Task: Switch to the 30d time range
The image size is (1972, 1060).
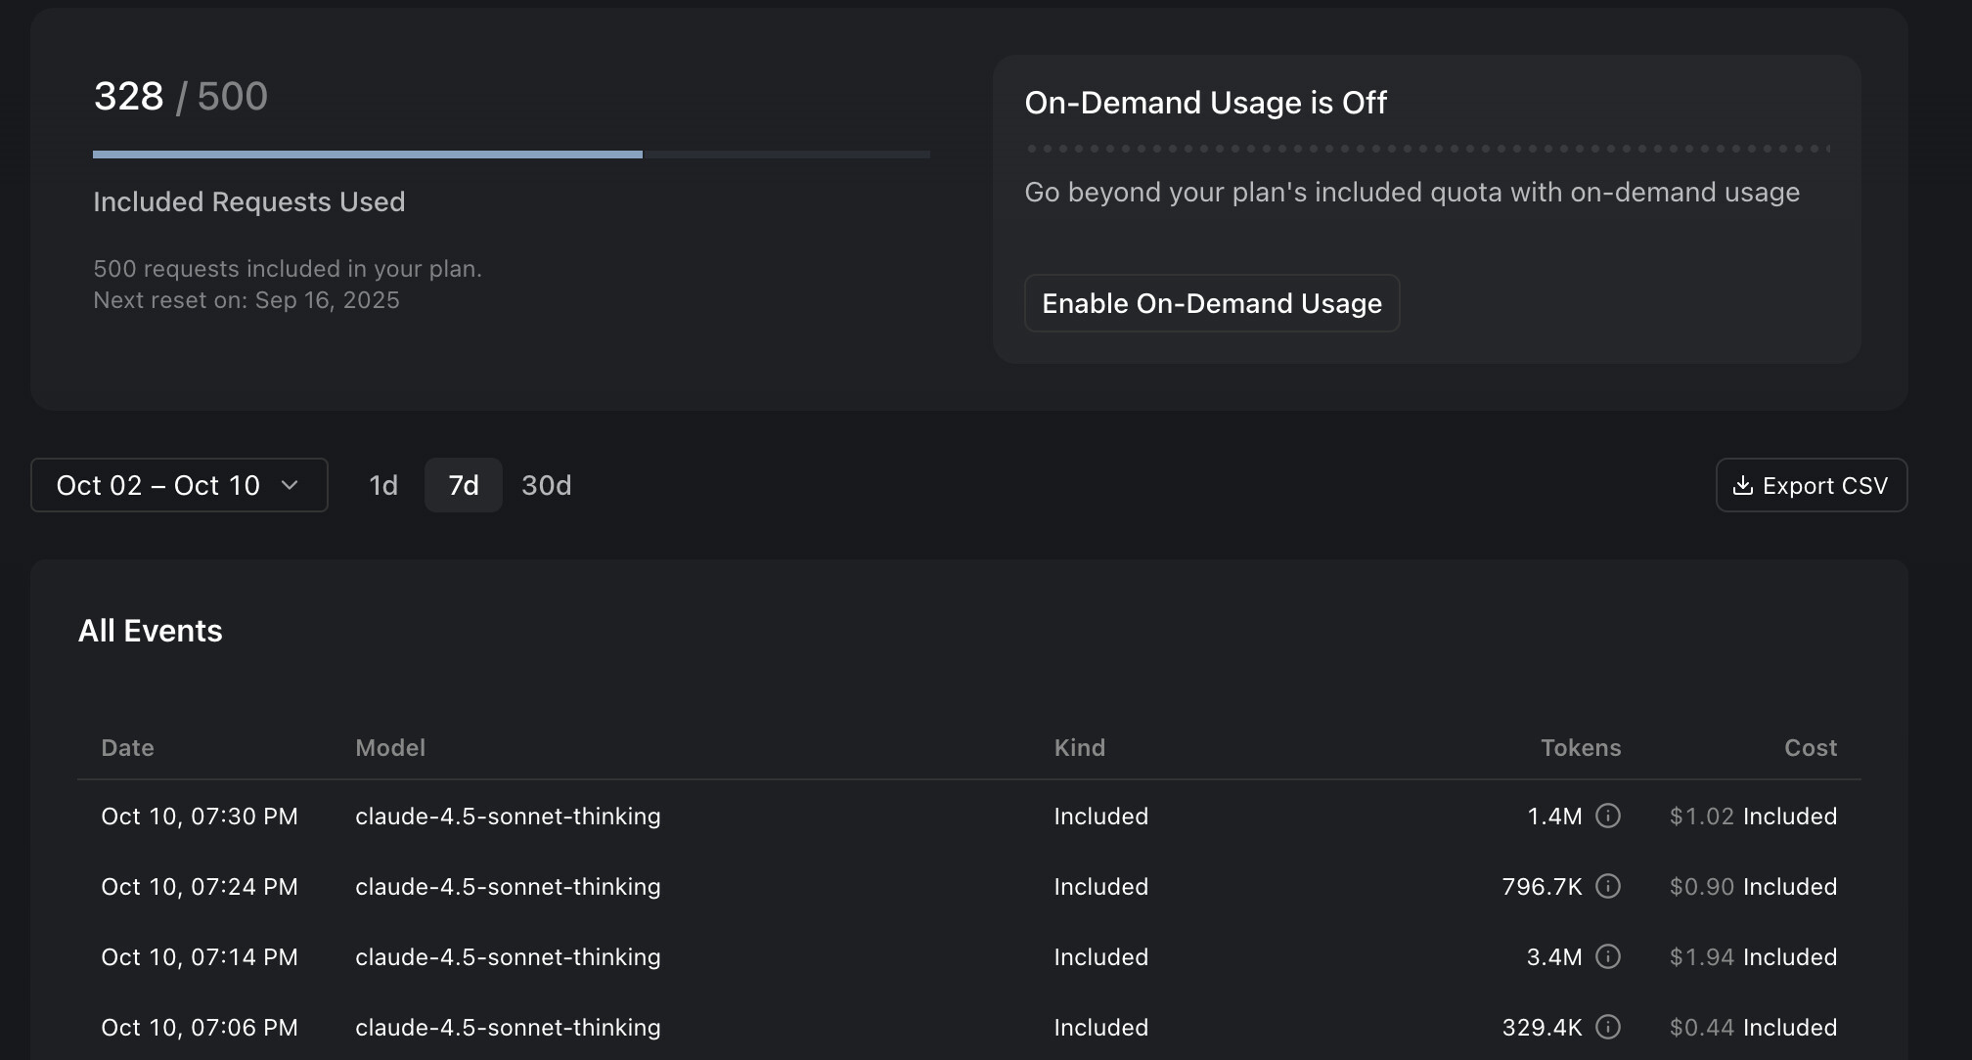Action: [547, 485]
